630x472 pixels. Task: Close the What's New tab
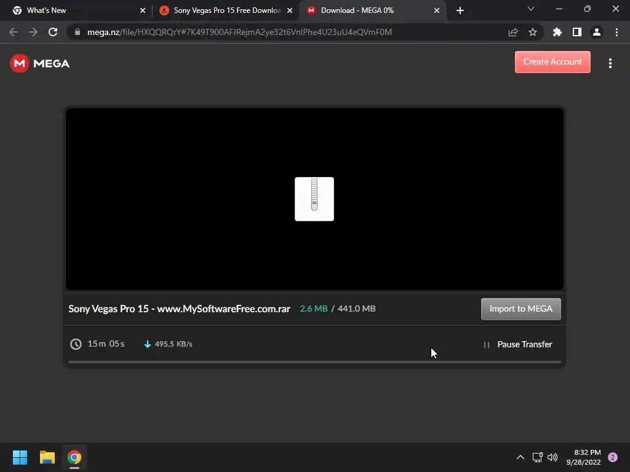143,10
